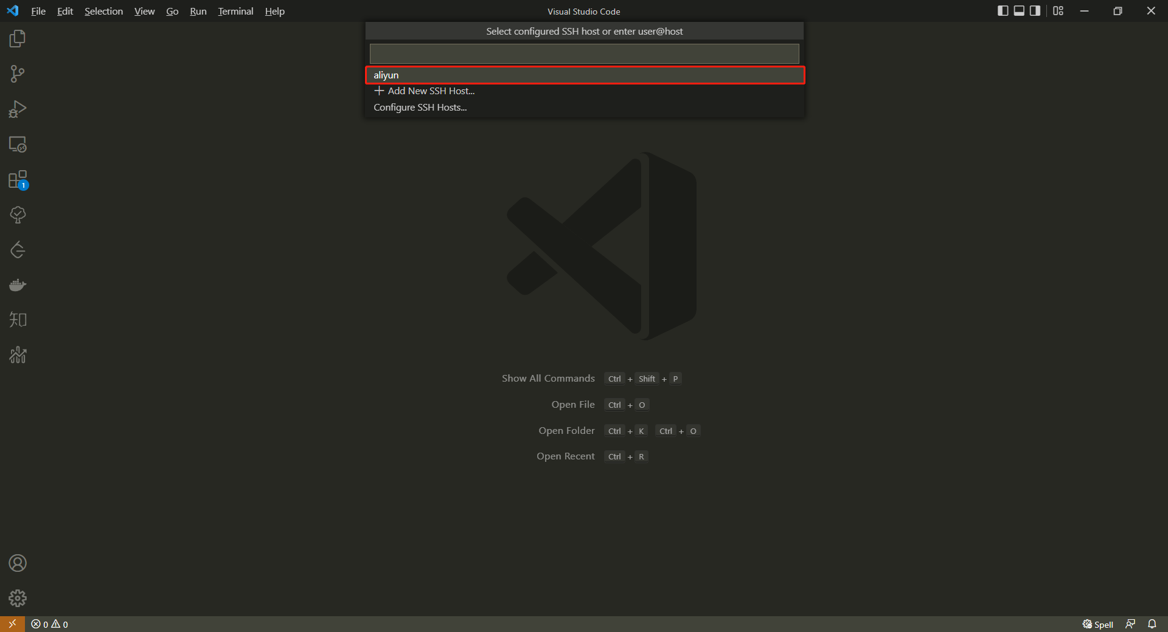The width and height of the screenshot is (1168, 632).
Task: Open the Accounts menu icon
Action: pyautogui.click(x=18, y=563)
